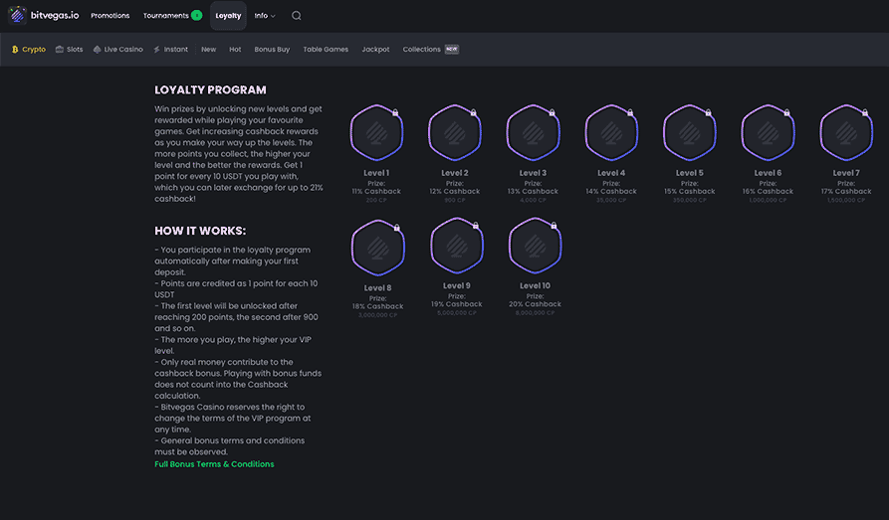Click the bitvegas.io logo

44,16
